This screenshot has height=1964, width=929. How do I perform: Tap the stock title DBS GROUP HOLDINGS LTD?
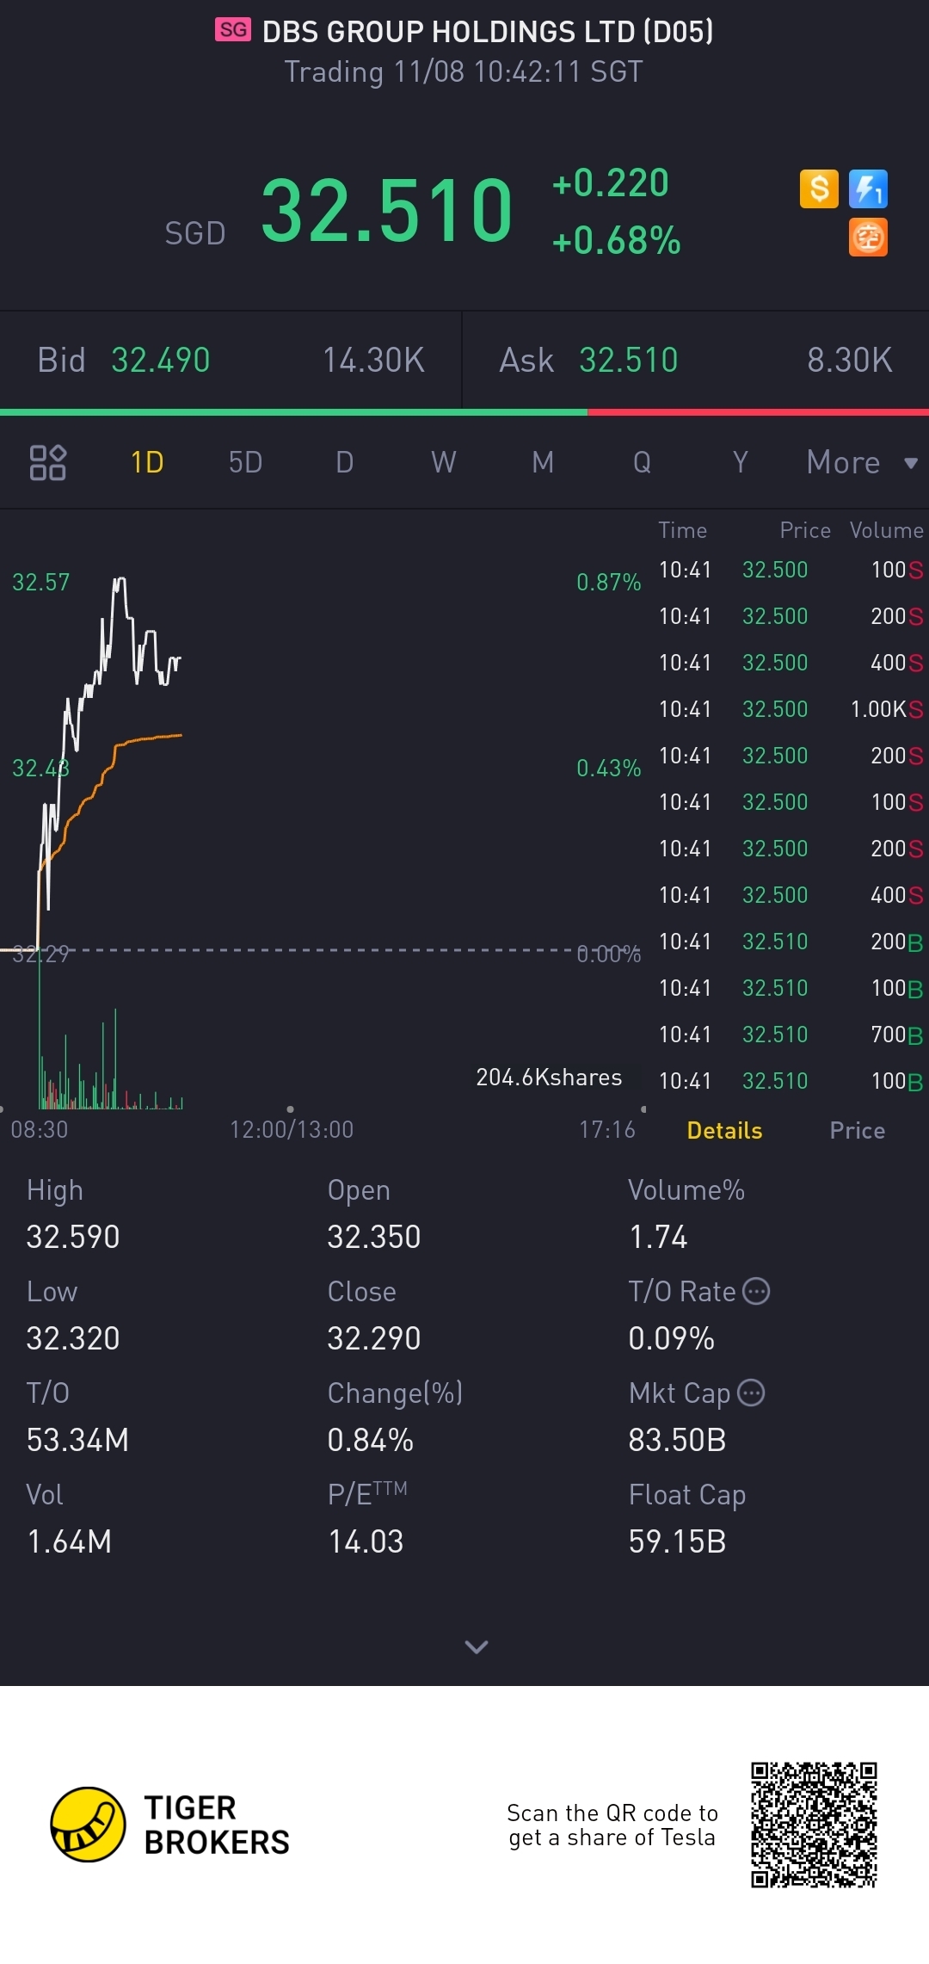(x=488, y=32)
